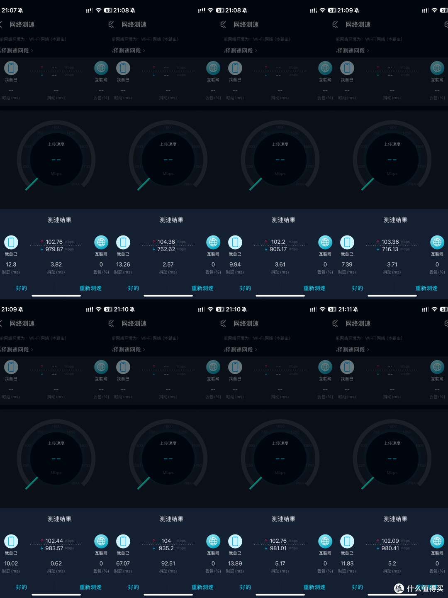The width and height of the screenshot is (448, 598).
Task: Tap the 互联网 globe icon beside 981.01 result
Action: (x=325, y=541)
